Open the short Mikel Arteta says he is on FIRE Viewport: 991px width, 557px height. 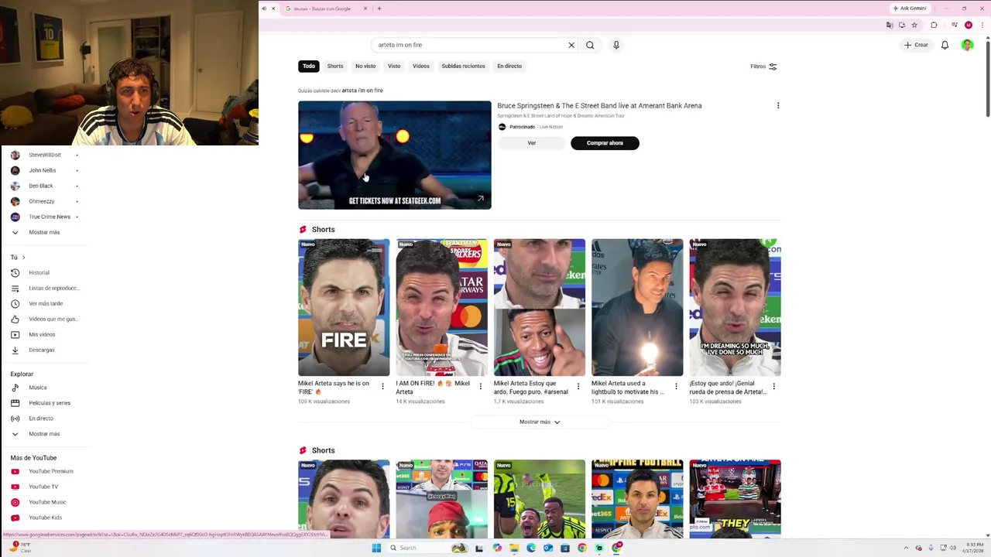pos(344,307)
